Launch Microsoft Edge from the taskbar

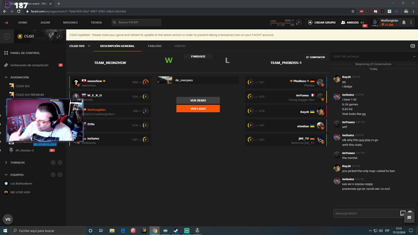(x=123, y=231)
